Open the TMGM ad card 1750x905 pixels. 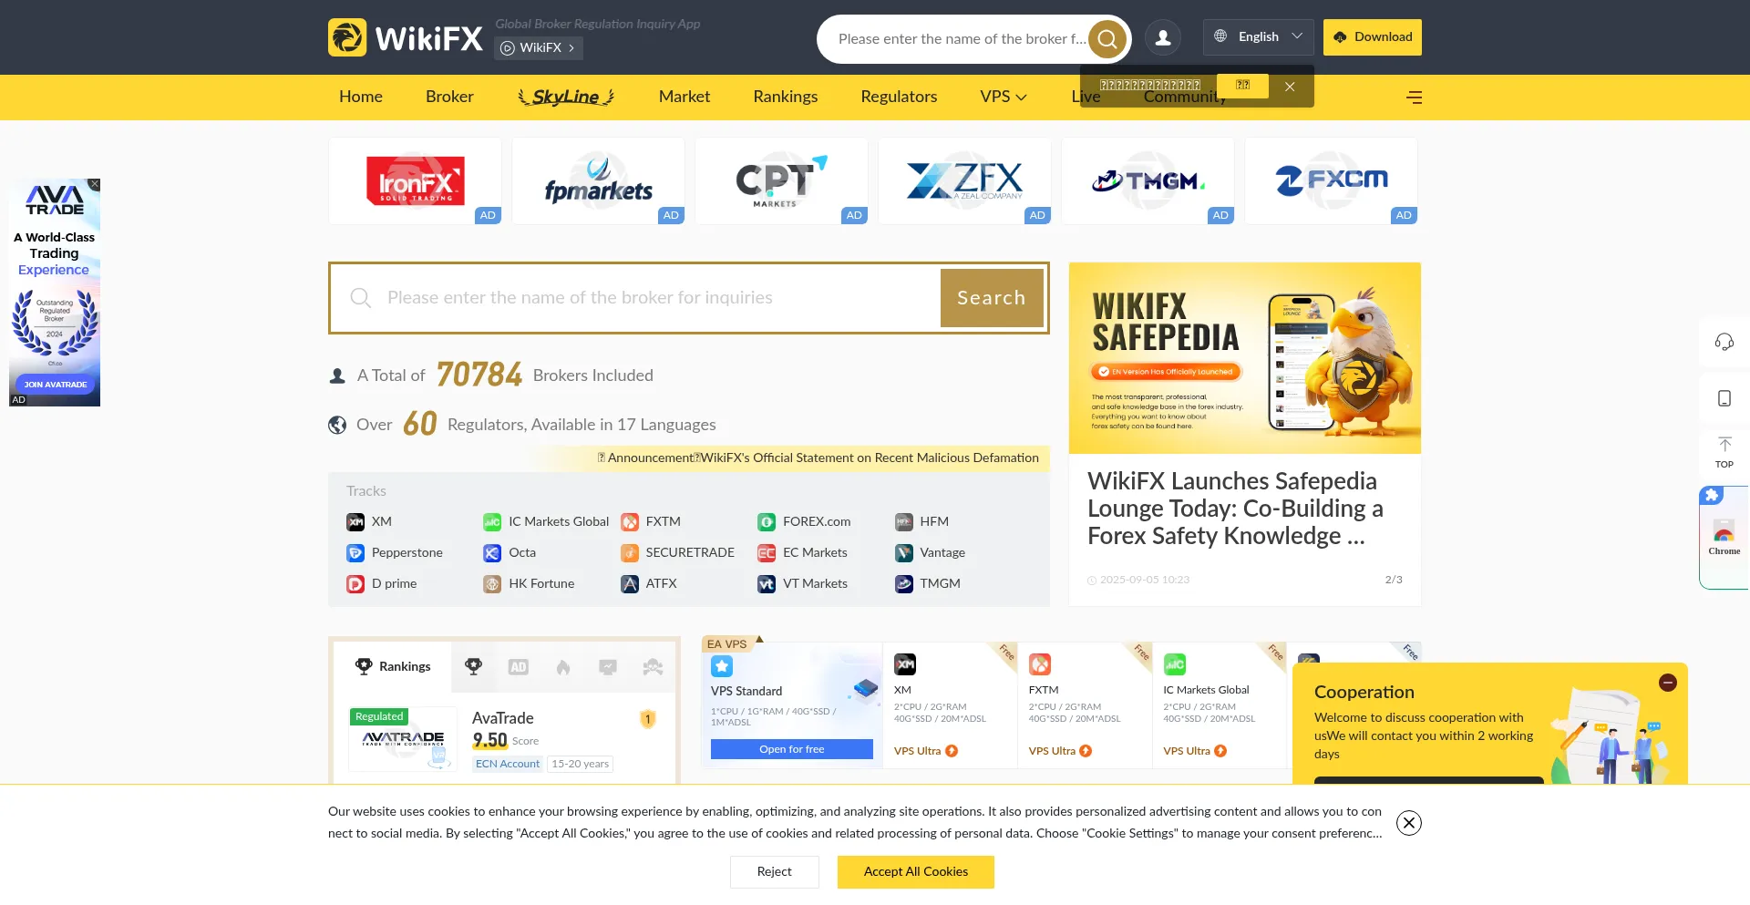pyautogui.click(x=1148, y=181)
